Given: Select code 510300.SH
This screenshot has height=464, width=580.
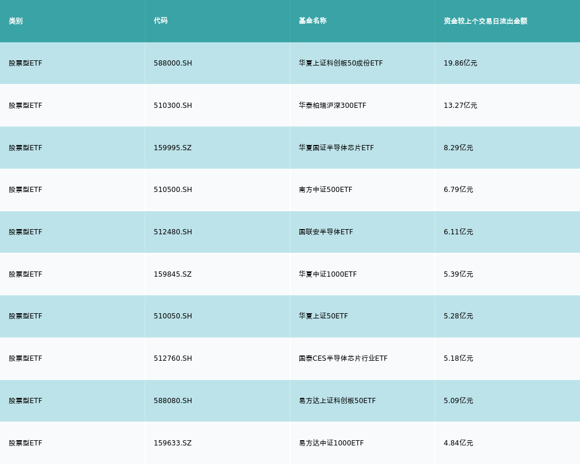Looking at the screenshot, I should coord(173,106).
